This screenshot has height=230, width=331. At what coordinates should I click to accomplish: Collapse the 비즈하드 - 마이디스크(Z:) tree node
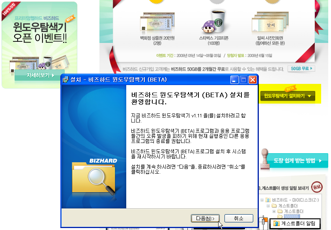pos(262,200)
